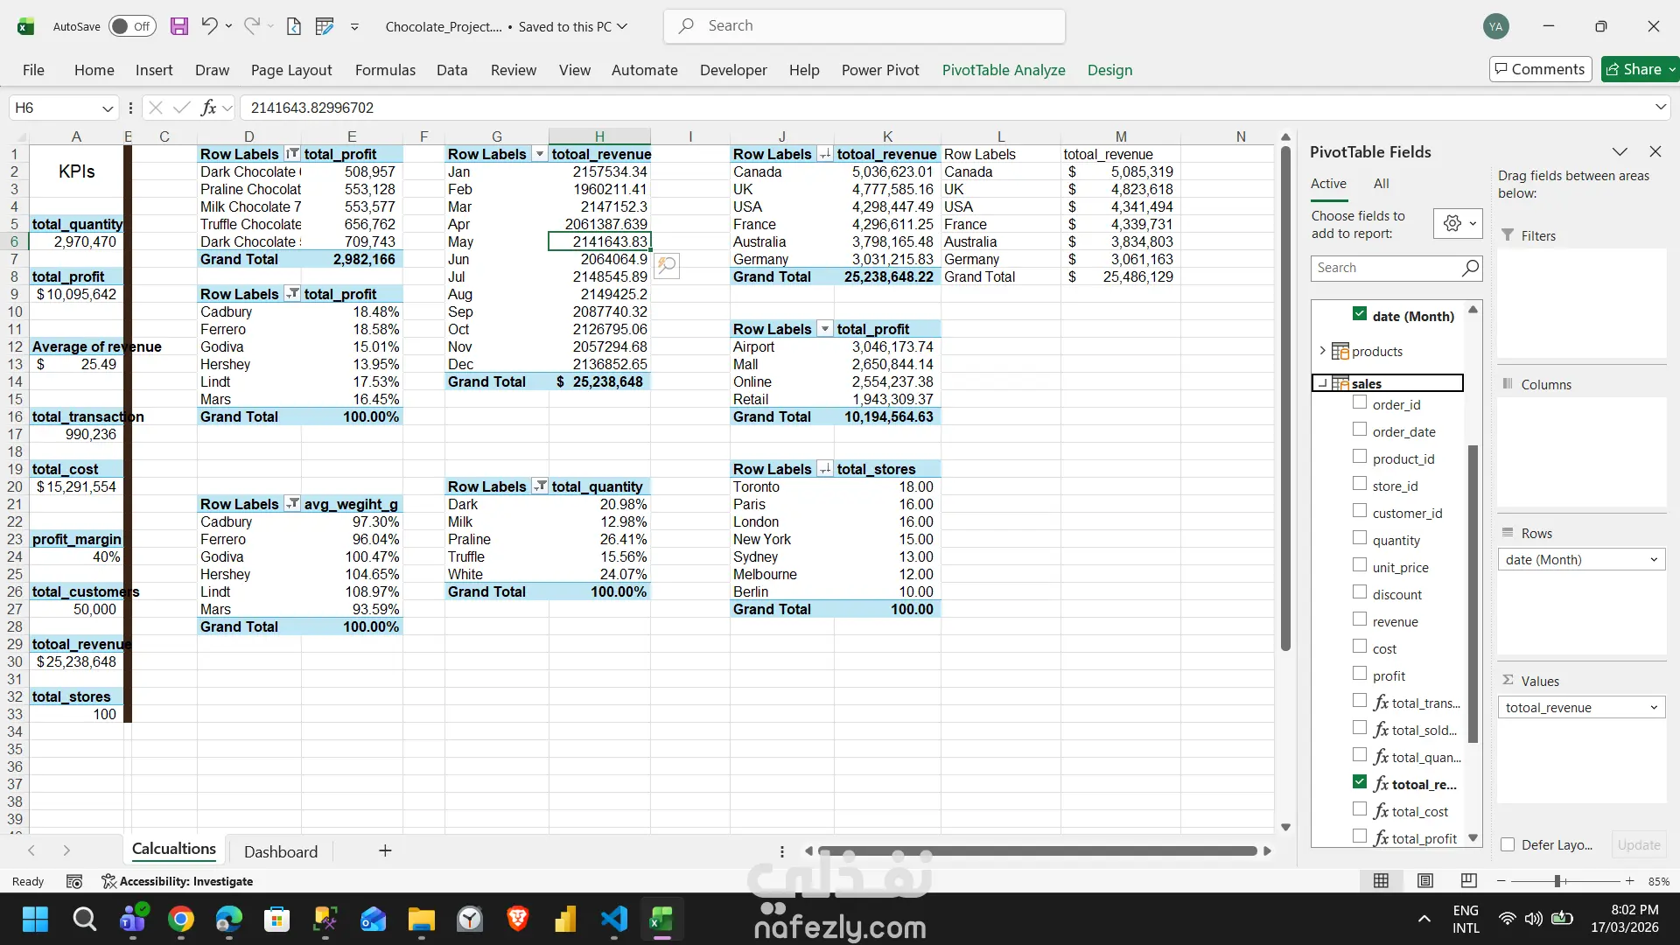The width and height of the screenshot is (1680, 945).
Task: Click the zoom in plus icon
Action: pyautogui.click(x=1629, y=881)
